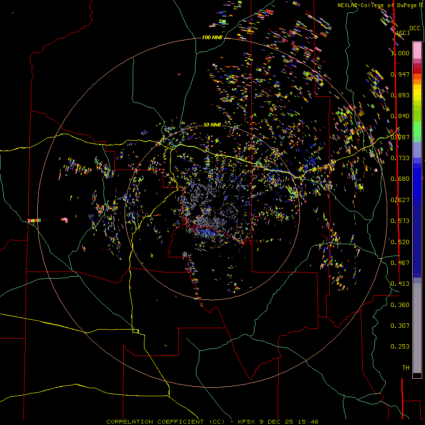
Task: Pick the lavender segment of color scale
Action: pos(417,150)
